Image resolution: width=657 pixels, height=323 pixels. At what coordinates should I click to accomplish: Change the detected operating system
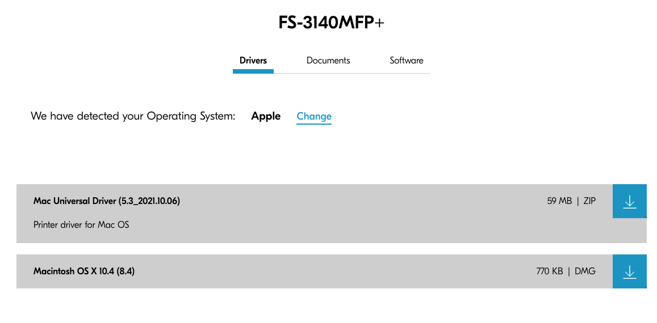[314, 116]
